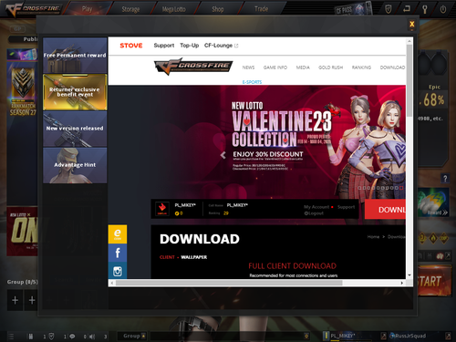Open the GOLD RUSH menu item
This screenshot has height=342, width=456.
tap(330, 67)
